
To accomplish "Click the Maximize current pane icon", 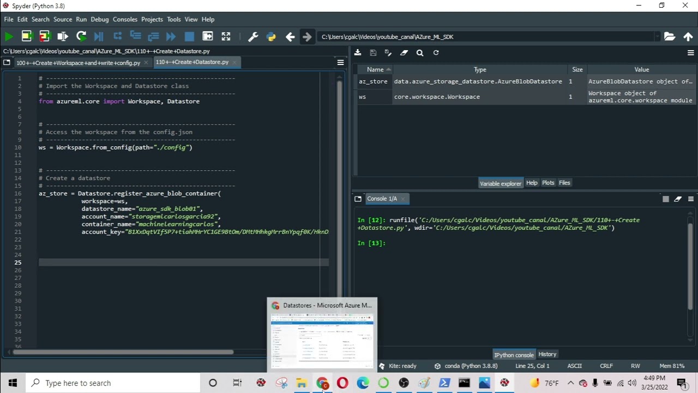I will pos(226,37).
